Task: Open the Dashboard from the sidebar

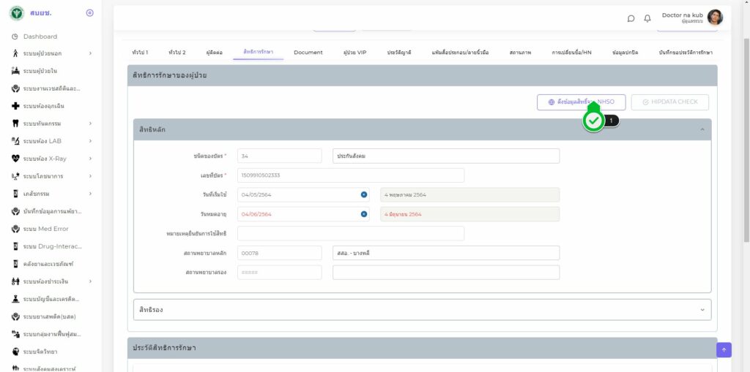Action: [x=40, y=37]
